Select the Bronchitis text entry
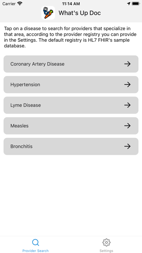The image size is (142, 253). pos(21,146)
